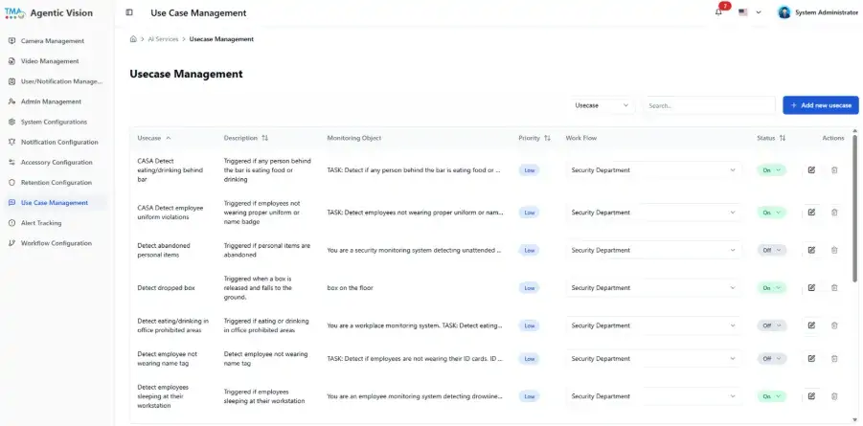Open Workflow Configuration
The image size is (863, 426).
pos(55,243)
